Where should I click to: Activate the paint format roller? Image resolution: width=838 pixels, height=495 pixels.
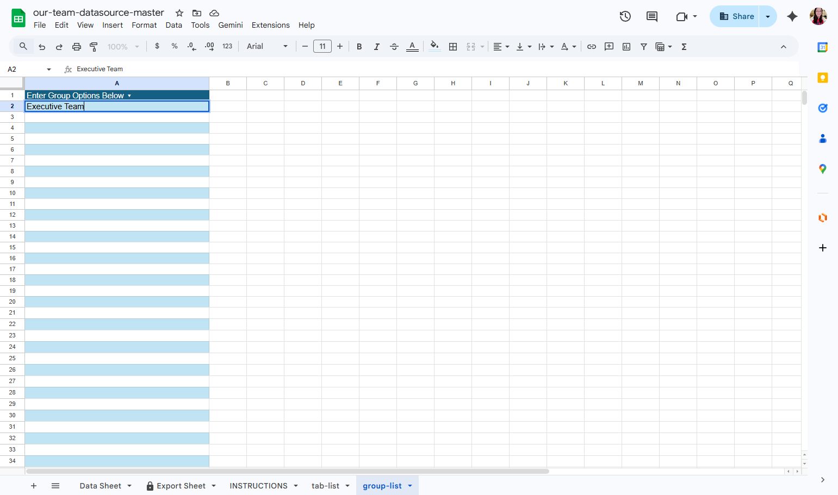(94, 47)
